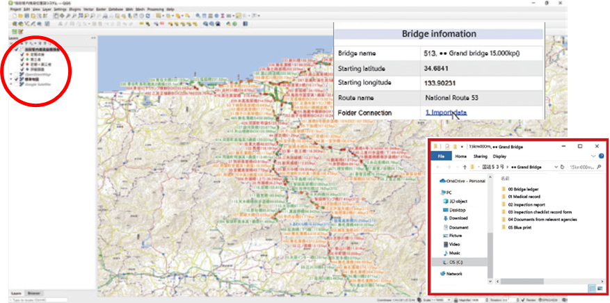This screenshot has width=610, height=303.
Task: Switch to the Browser panel tab
Action: 34,293
